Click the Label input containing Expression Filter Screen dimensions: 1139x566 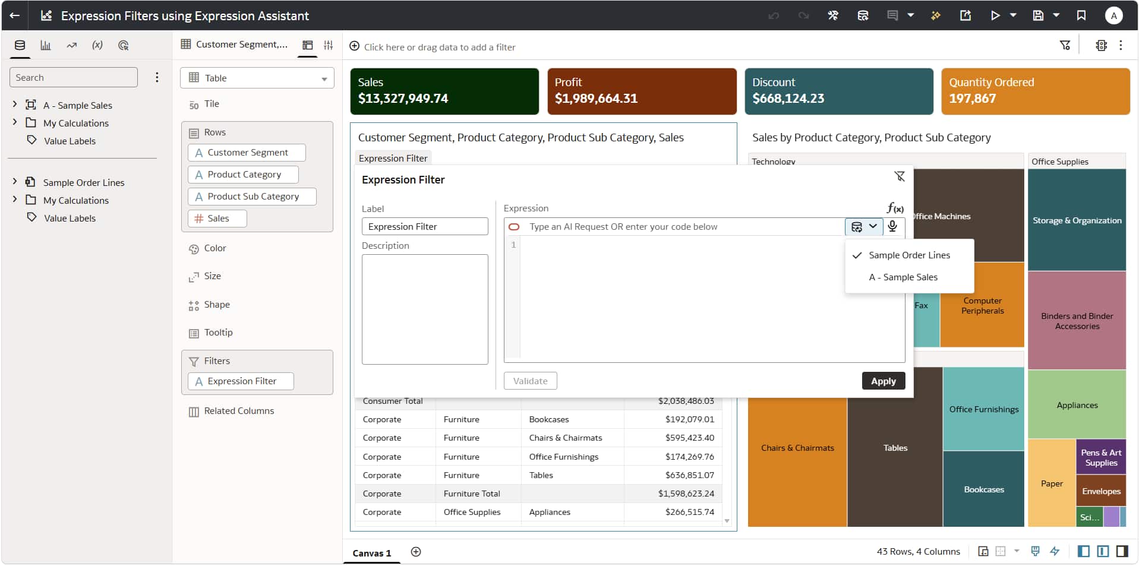click(x=425, y=226)
